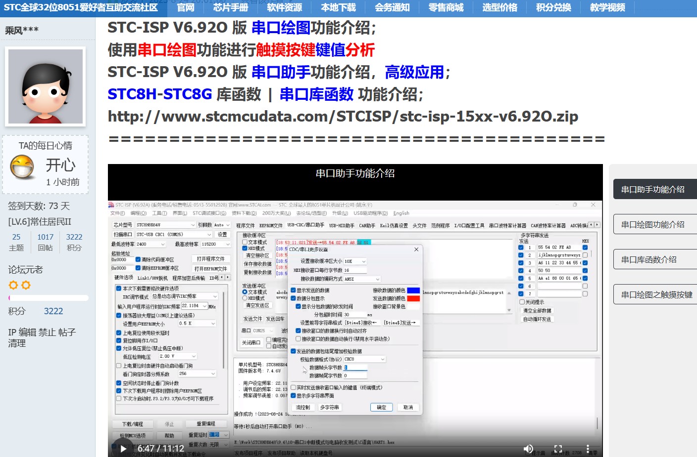Click the STC-ISP window logo icon in video

(111, 205)
